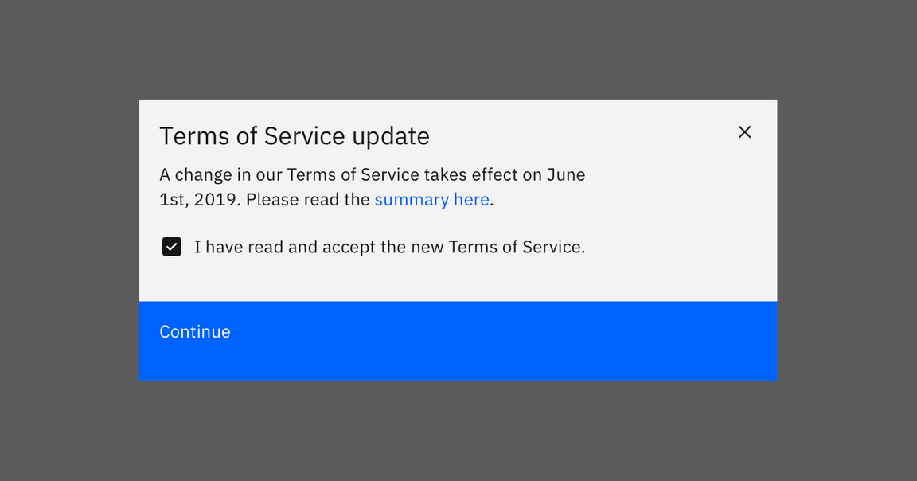
Task: Uncheck the Terms of Service acceptance checkbox
Action: point(171,247)
